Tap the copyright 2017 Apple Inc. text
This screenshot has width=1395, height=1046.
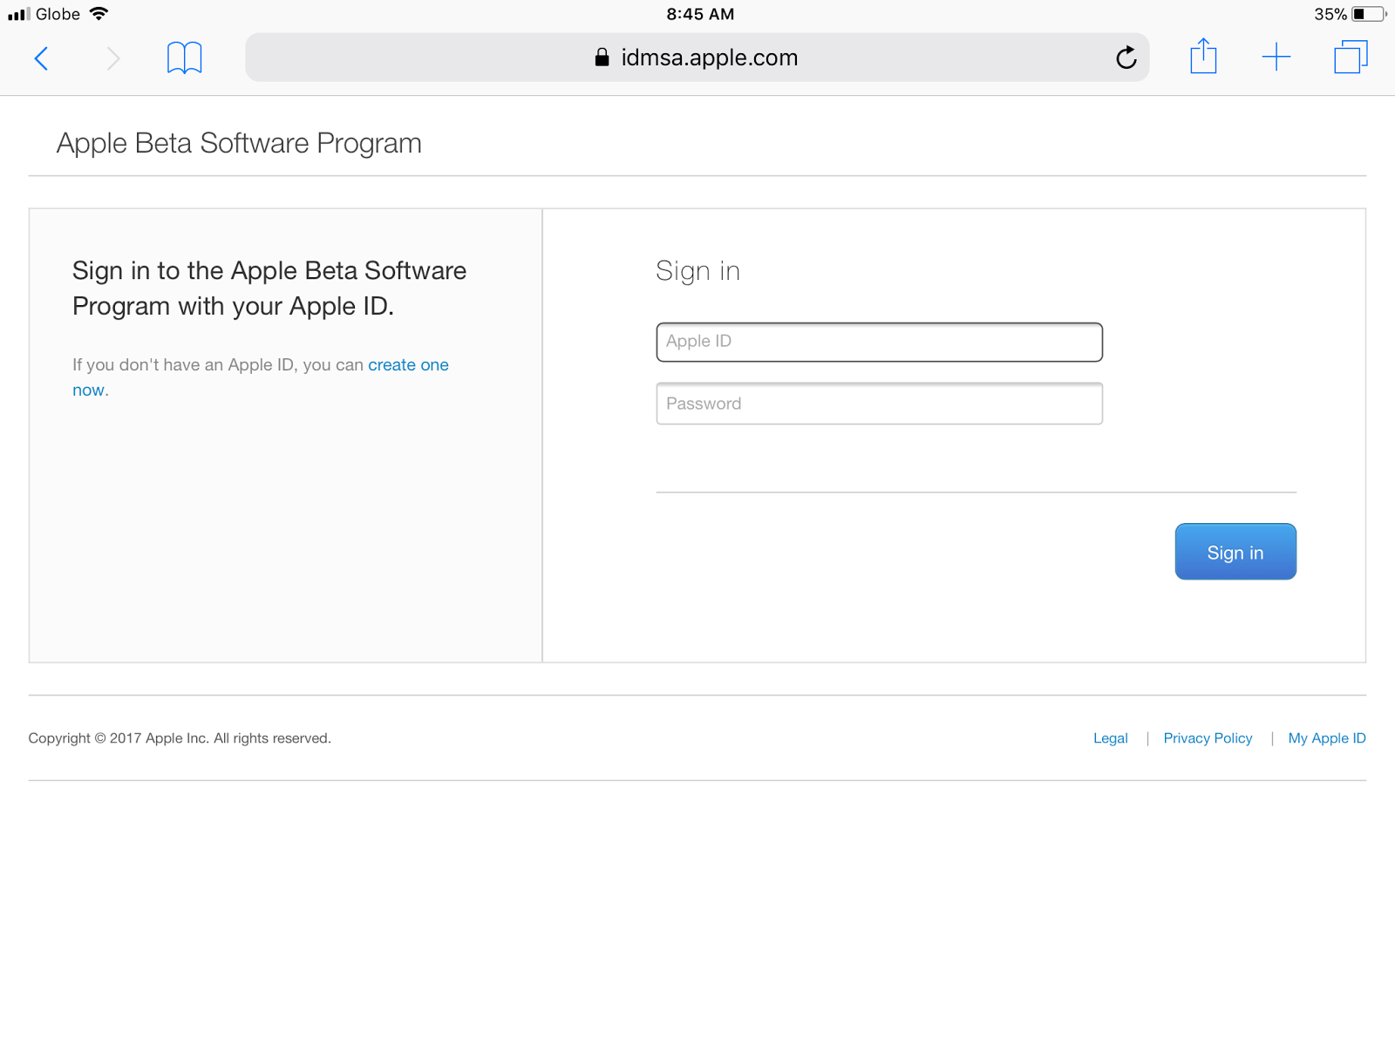pyautogui.click(x=180, y=738)
